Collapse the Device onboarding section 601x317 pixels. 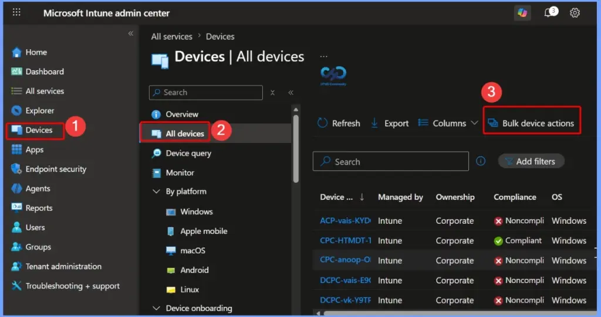click(156, 308)
